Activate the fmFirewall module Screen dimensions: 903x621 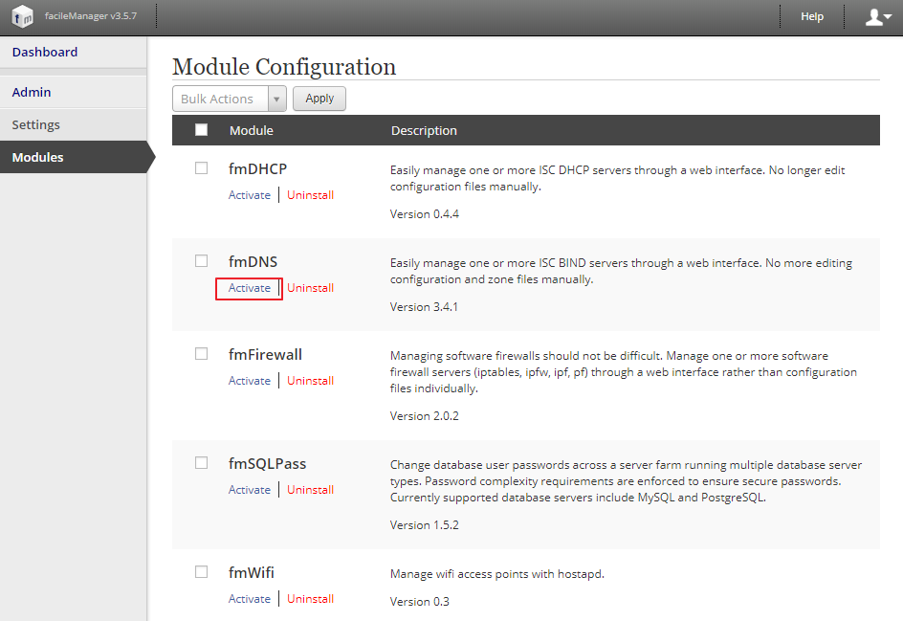tap(250, 380)
